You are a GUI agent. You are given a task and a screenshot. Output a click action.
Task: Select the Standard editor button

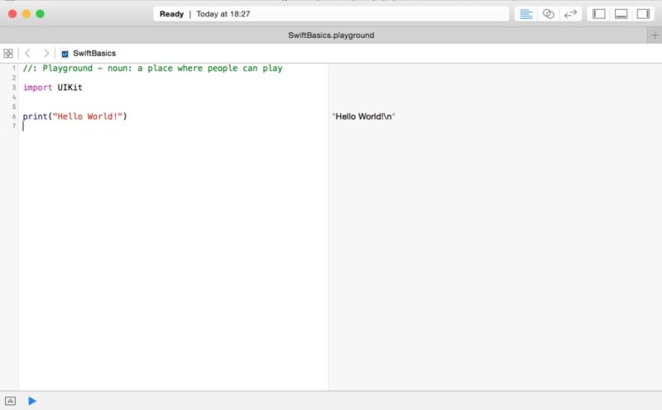pyautogui.click(x=525, y=14)
